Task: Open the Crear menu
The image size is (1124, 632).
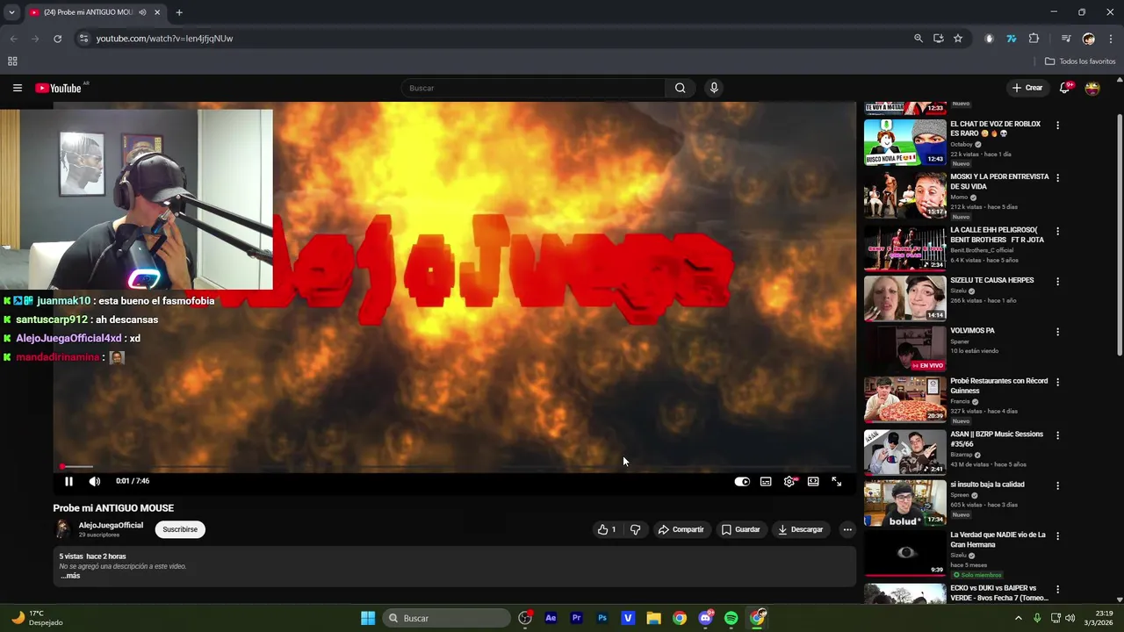Action: pos(1027,88)
